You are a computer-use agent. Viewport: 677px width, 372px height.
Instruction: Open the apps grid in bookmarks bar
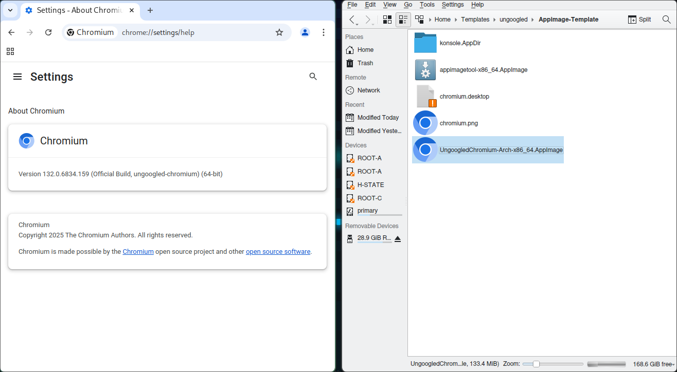pos(10,51)
